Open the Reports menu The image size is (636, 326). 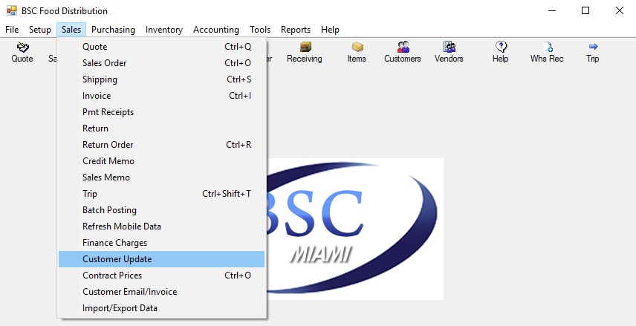[x=295, y=30]
